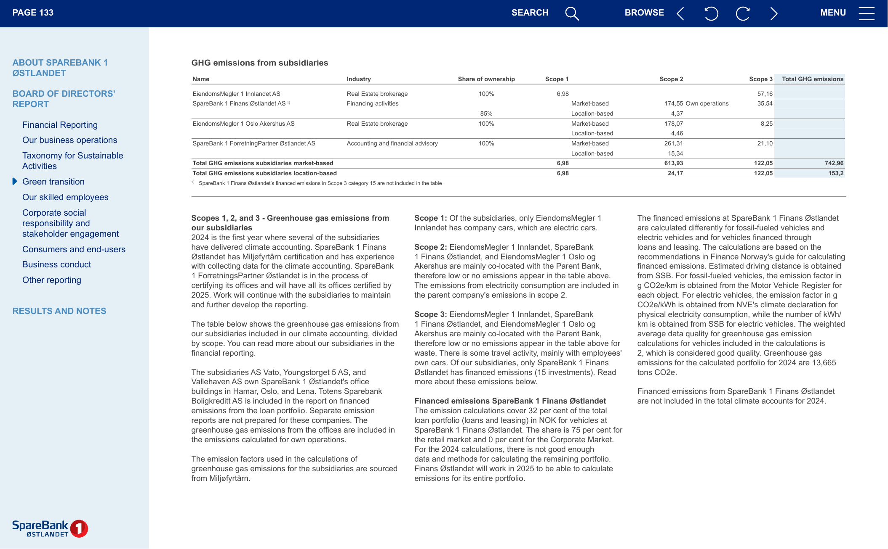888x549 pixels.
Task: Click the undo circular arrow icon
Action: (x=711, y=13)
